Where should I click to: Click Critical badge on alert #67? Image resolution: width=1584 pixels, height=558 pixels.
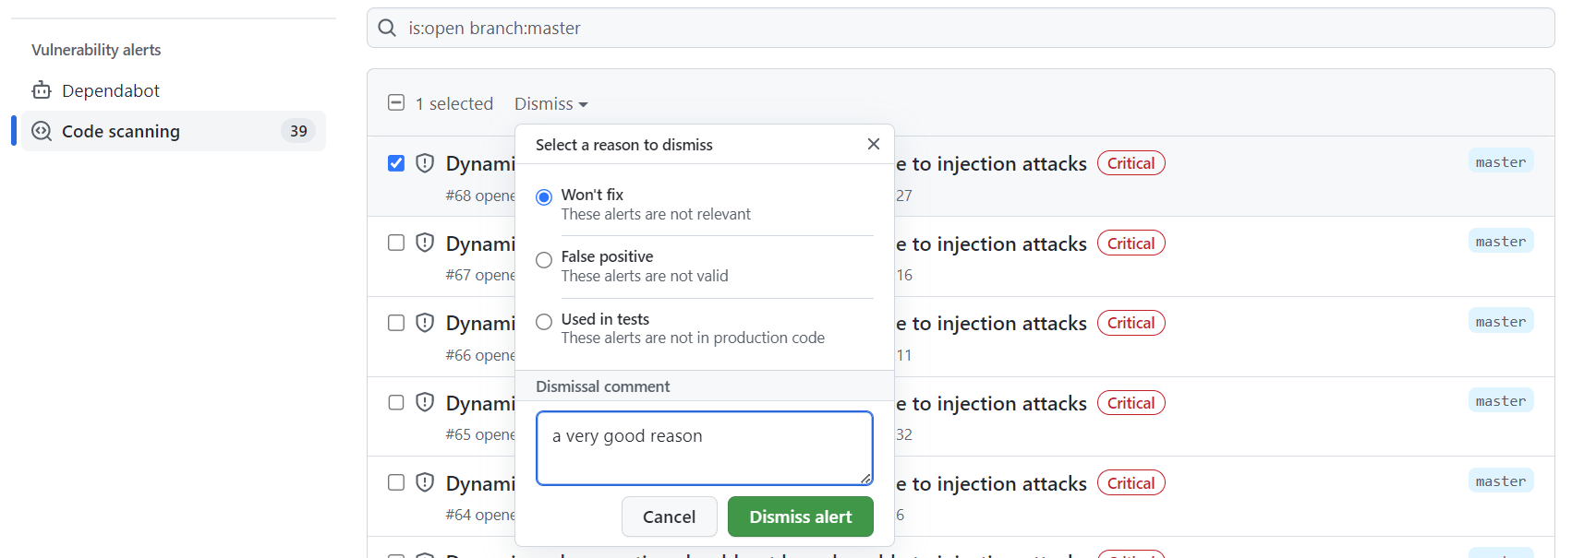[1131, 243]
